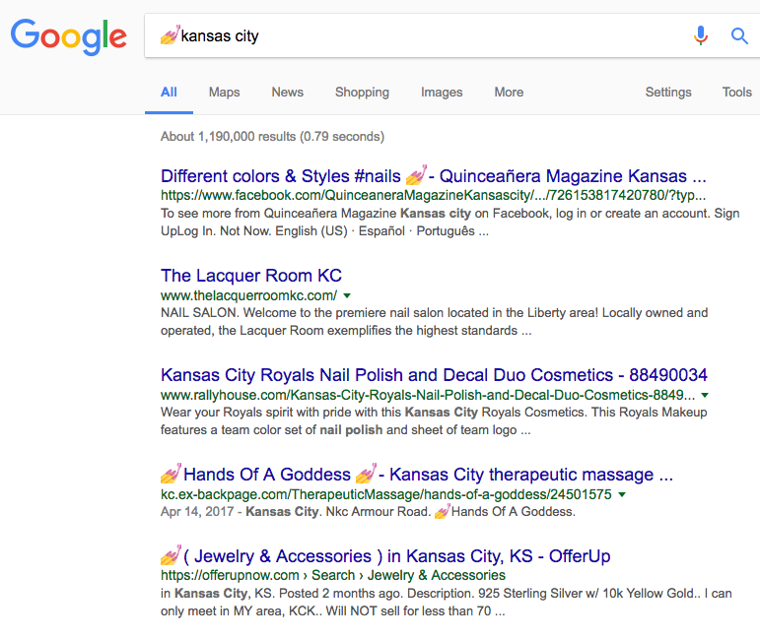Viewport: 760px width, 640px height.
Task: Expand dropdown arrow next to rallyhouse.com URL
Action: tap(705, 396)
